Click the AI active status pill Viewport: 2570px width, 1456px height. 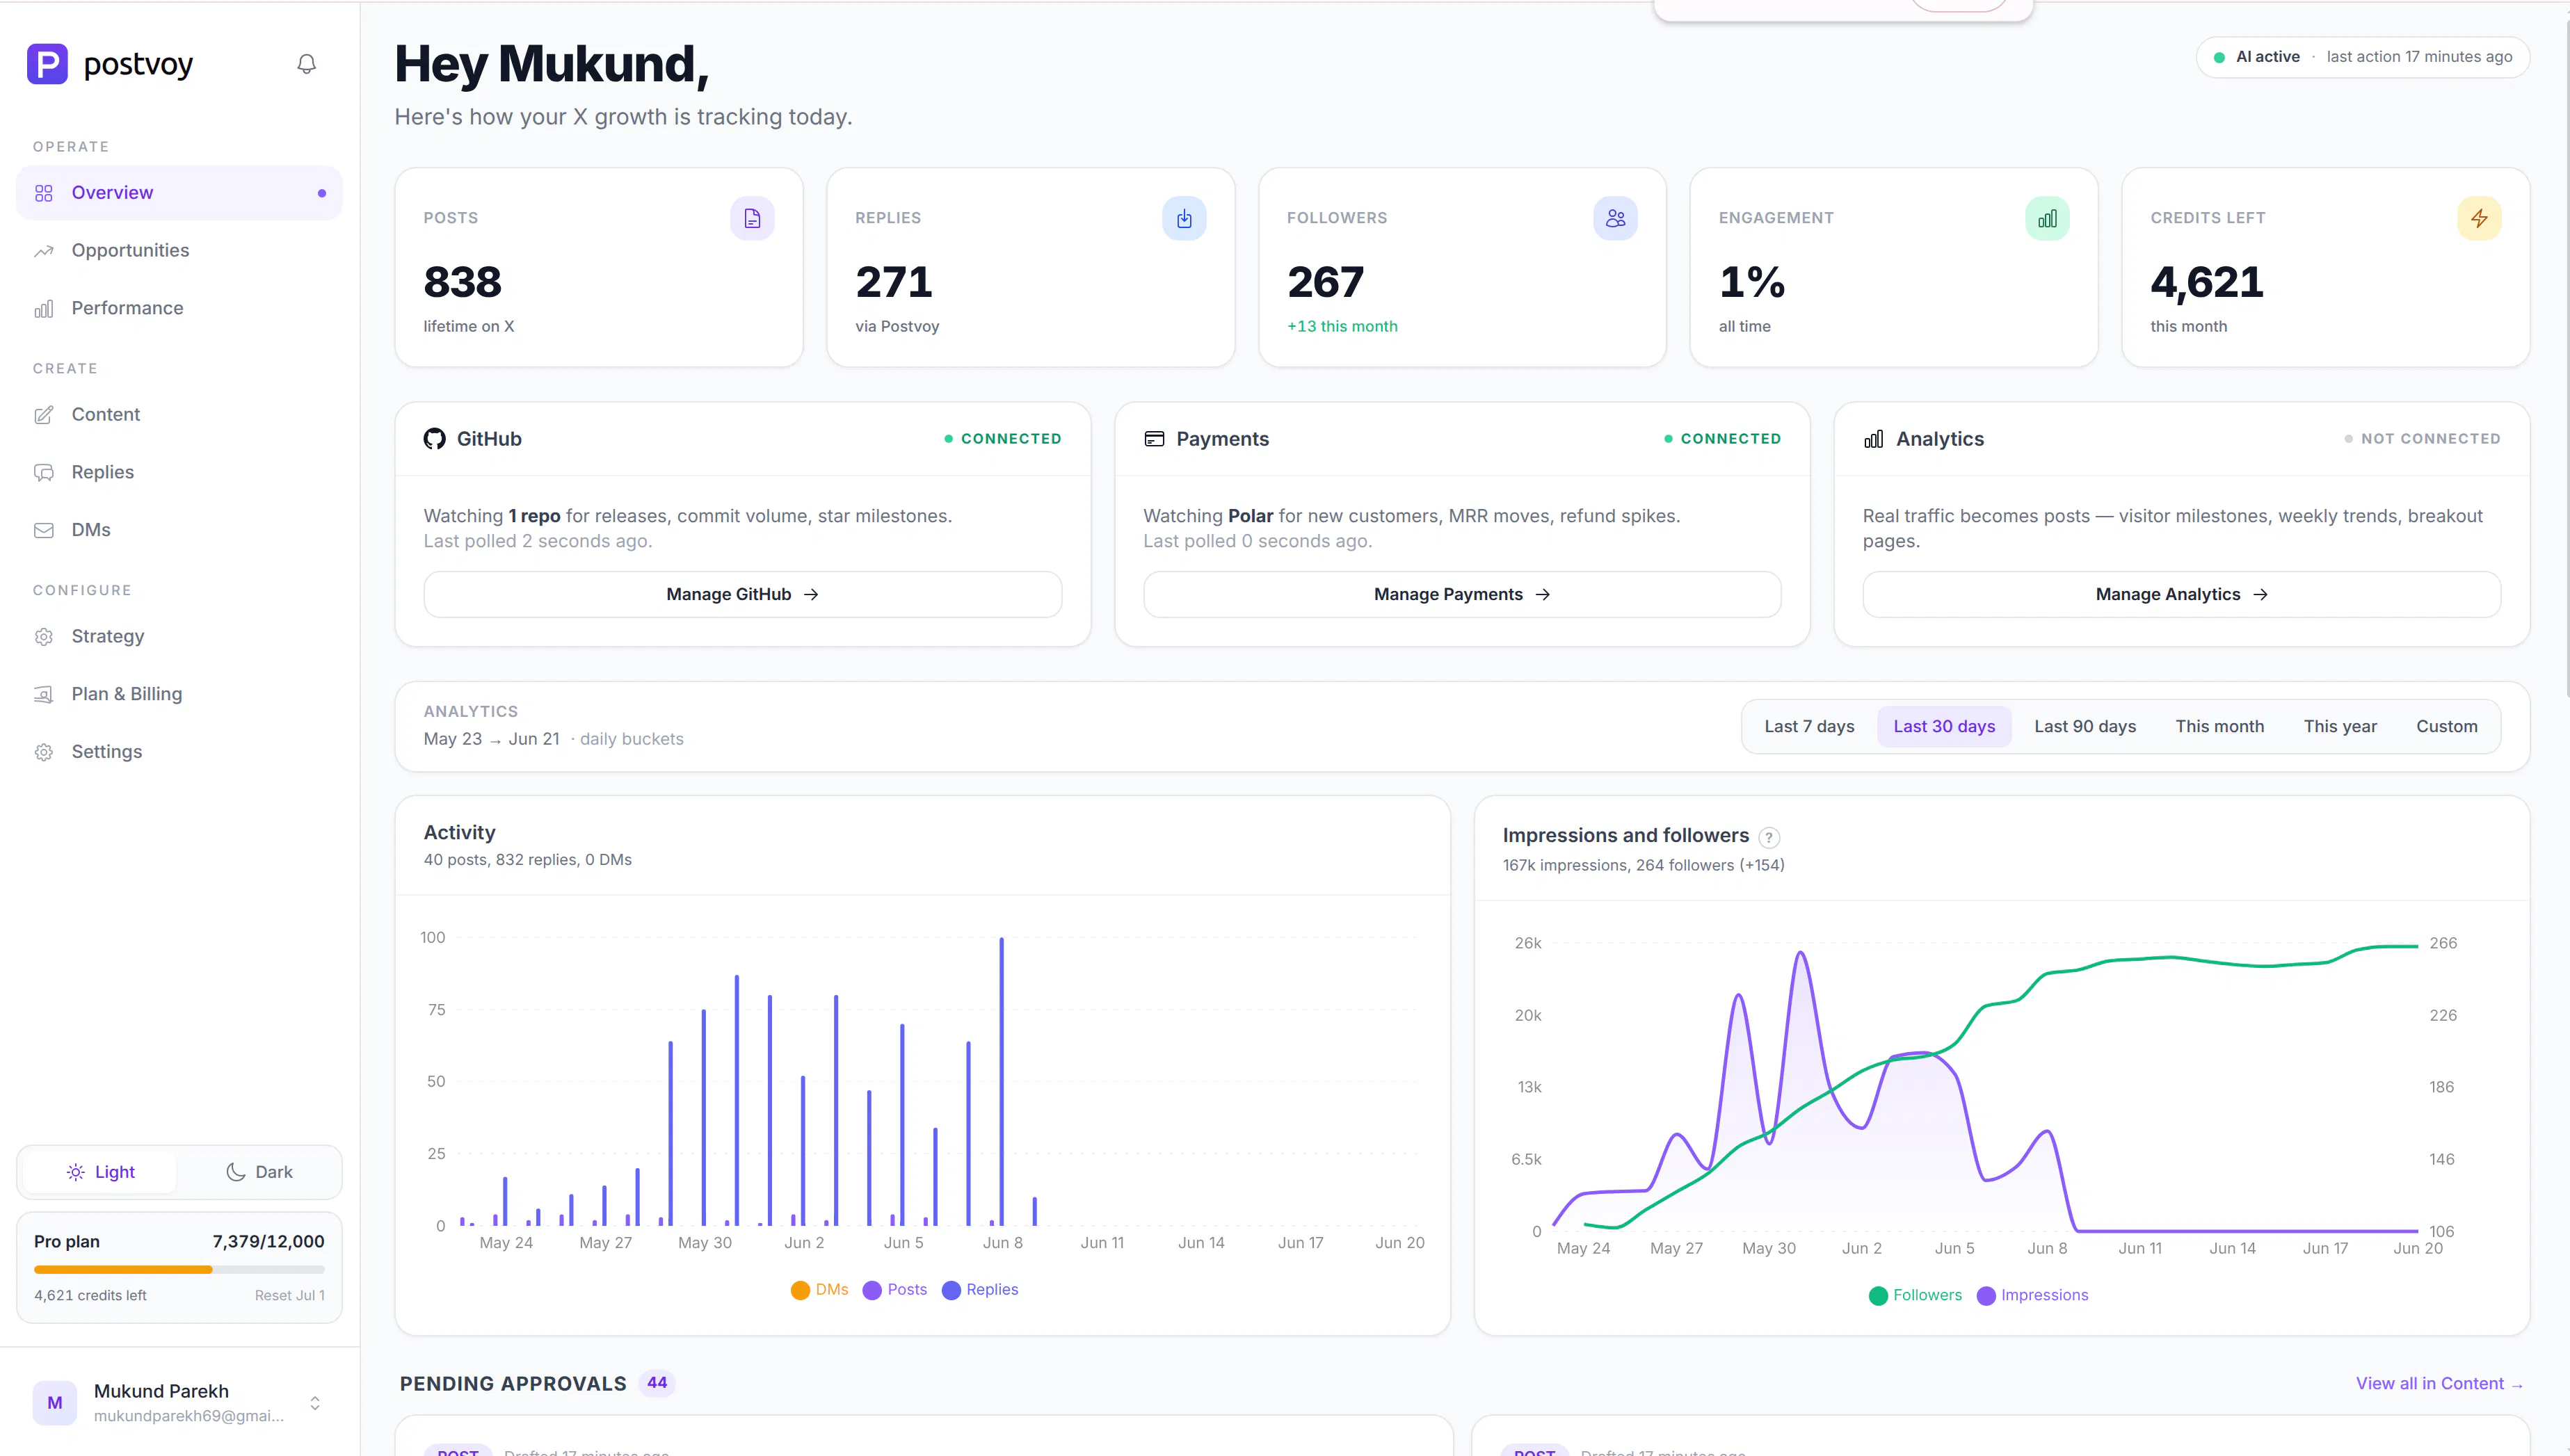(2363, 57)
